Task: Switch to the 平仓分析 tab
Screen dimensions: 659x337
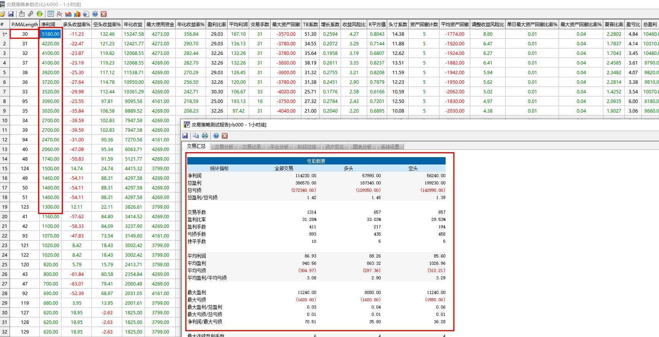Action: click(x=279, y=147)
